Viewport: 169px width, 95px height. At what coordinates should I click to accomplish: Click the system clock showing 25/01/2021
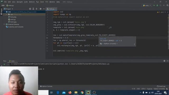158,93
